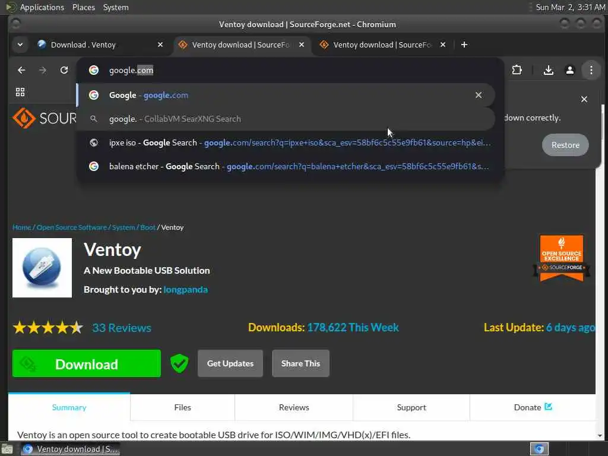
Task: Select the 'ipxe iso' Google Search suggestion
Action: tap(290, 142)
